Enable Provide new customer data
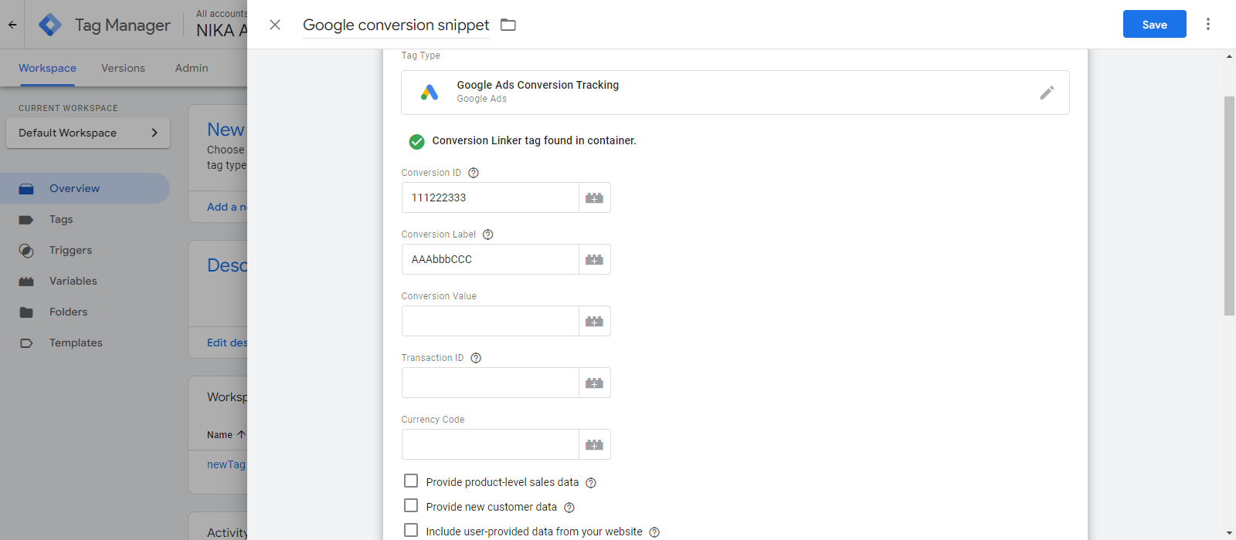 pyautogui.click(x=411, y=506)
